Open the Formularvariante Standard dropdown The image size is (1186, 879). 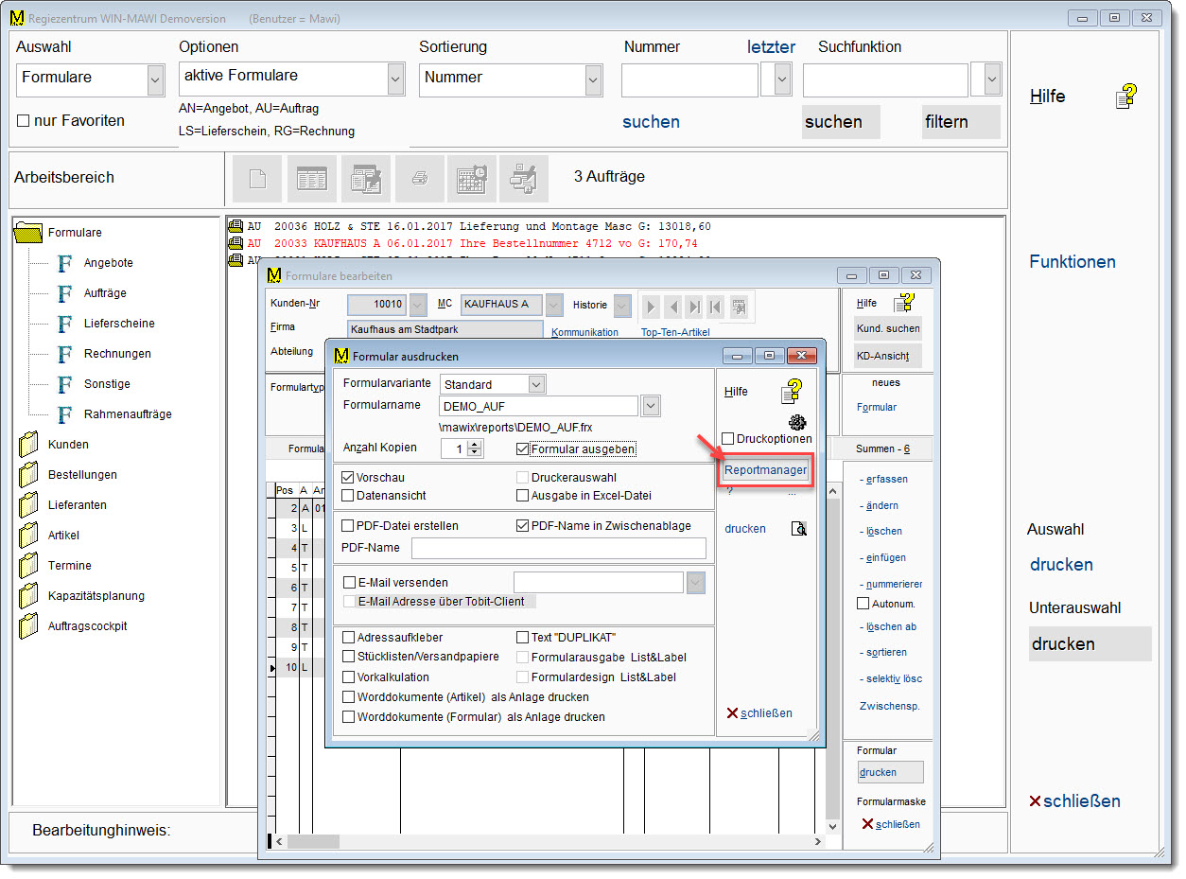point(536,384)
